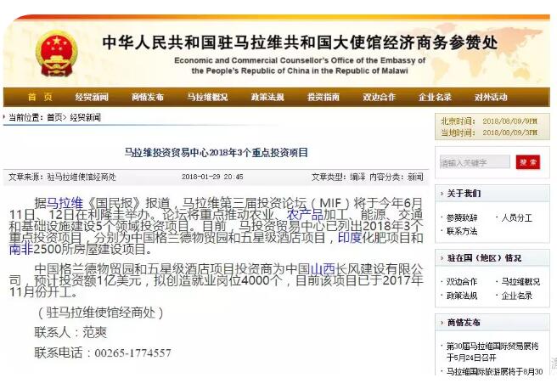The image size is (557, 389).
Task: Click 首页 in the breadcrumb path
Action: (x=55, y=117)
